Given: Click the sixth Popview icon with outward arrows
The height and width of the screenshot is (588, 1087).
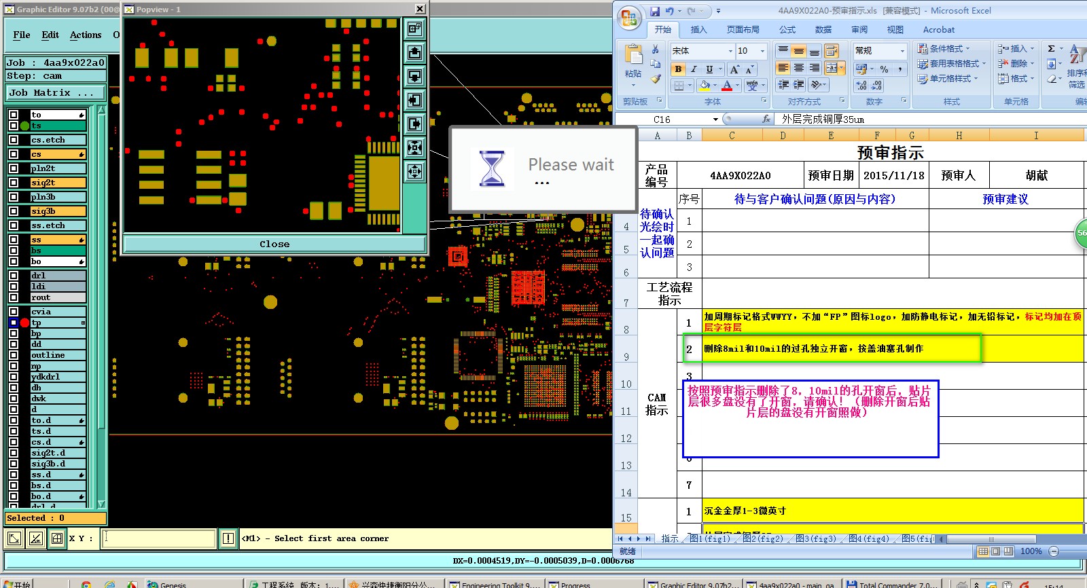Looking at the screenshot, I should 414,147.
